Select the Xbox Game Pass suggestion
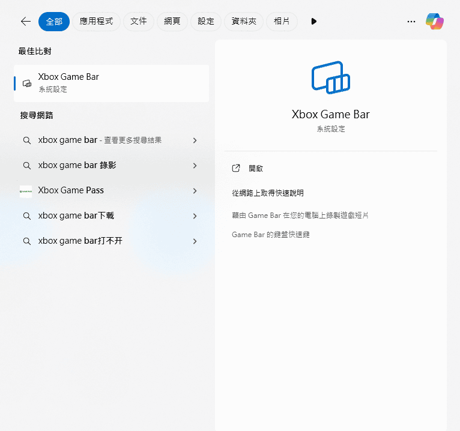The image size is (460, 431). [112, 190]
